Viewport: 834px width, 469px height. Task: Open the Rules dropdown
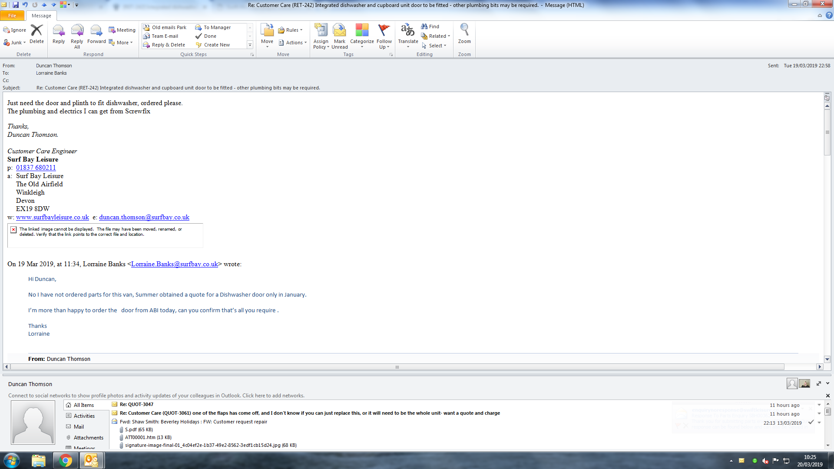click(292, 30)
